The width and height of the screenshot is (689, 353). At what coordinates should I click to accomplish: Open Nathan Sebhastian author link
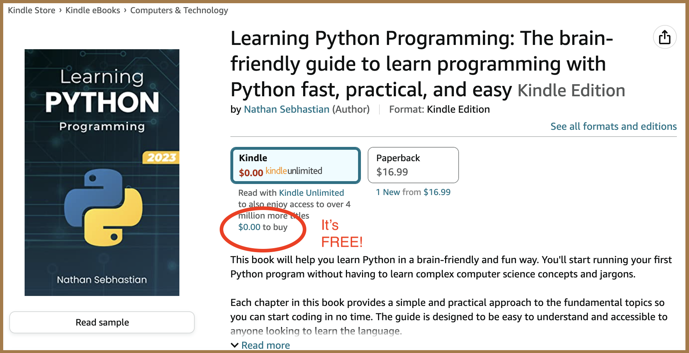tap(287, 109)
